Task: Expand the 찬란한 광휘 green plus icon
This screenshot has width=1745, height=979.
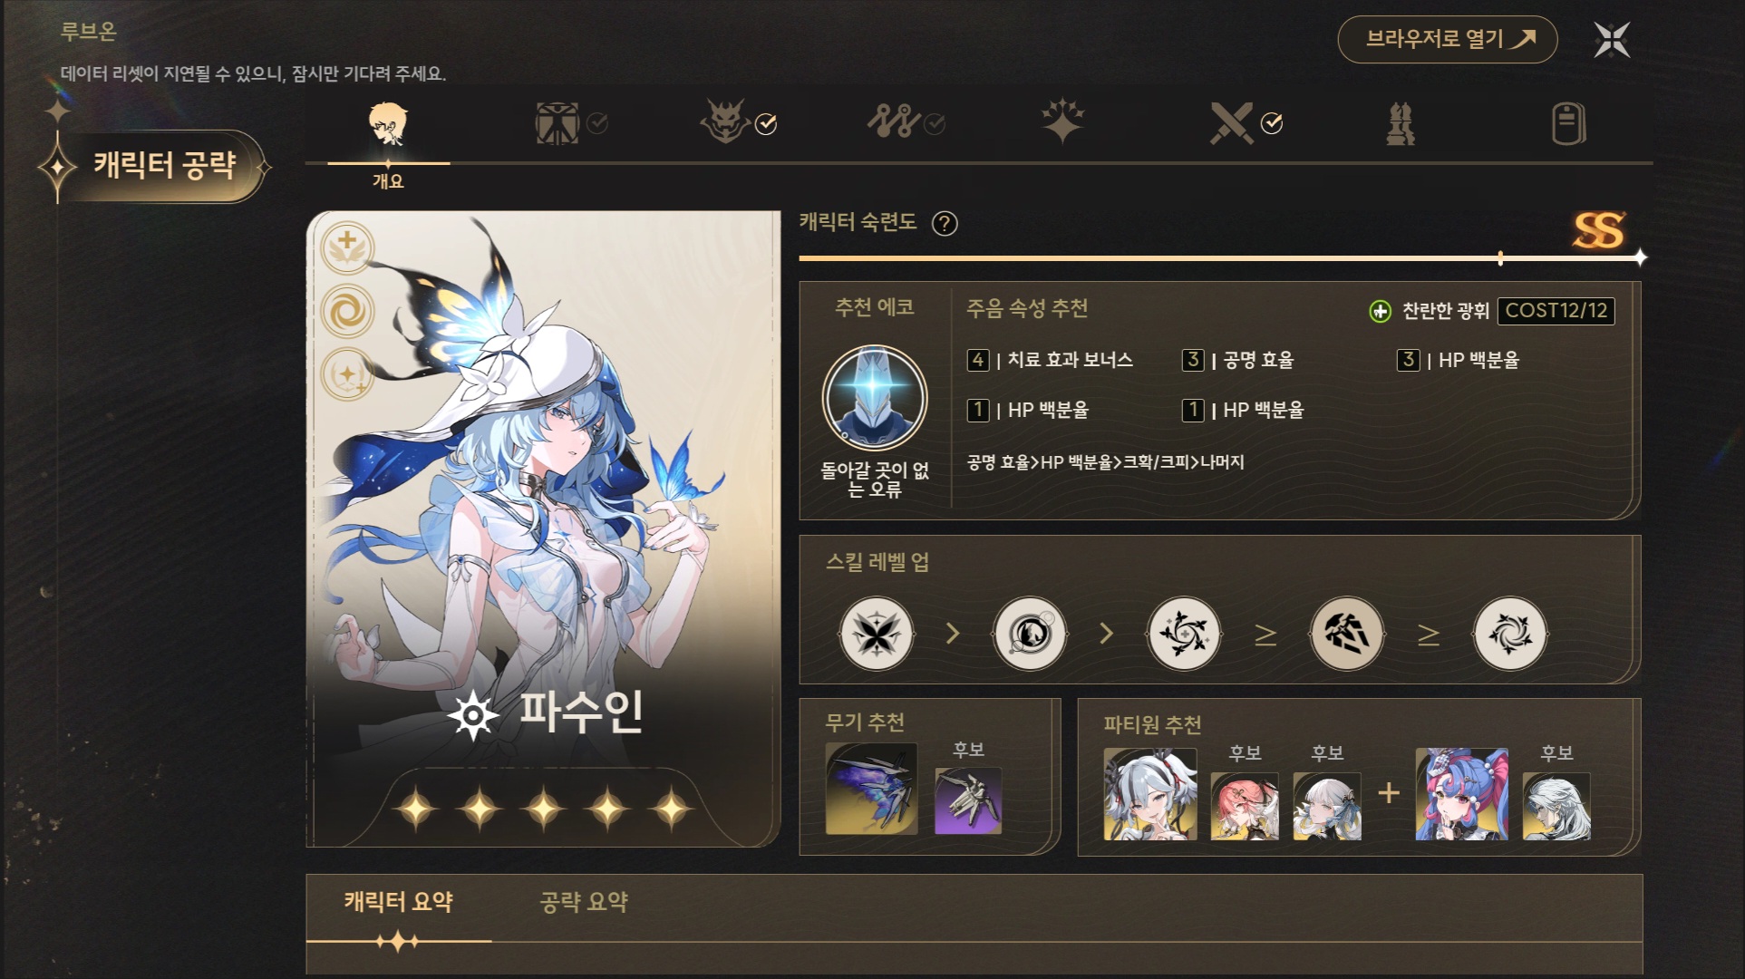Action: tap(1380, 312)
